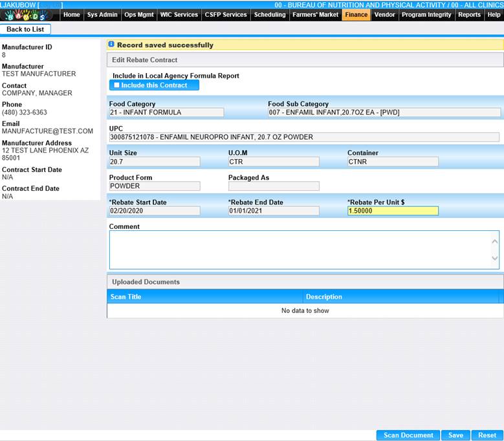Click the U.O.M field

click(x=274, y=162)
